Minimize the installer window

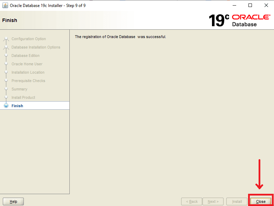click(x=234, y=5)
